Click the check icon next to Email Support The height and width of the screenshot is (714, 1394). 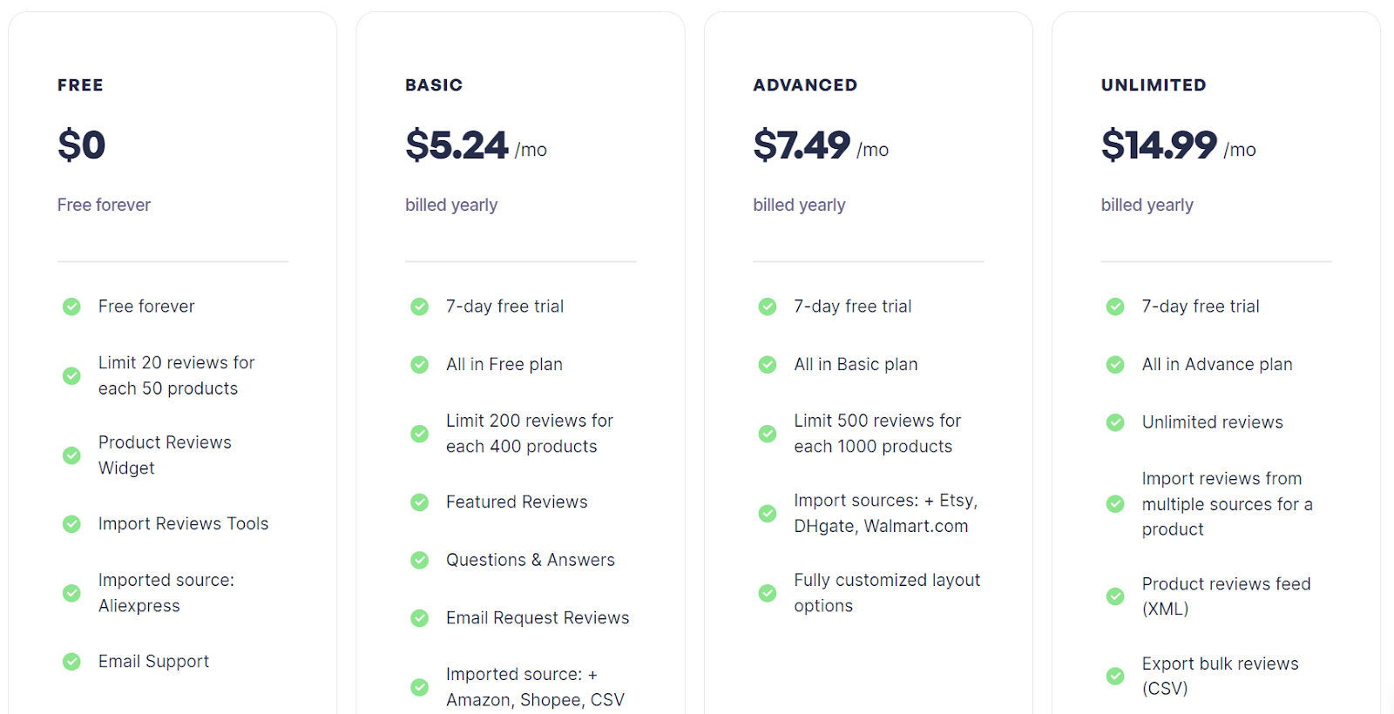[71, 662]
